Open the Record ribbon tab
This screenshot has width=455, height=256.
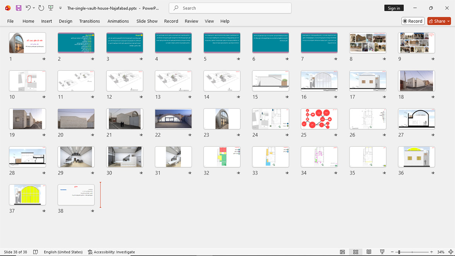point(171,21)
